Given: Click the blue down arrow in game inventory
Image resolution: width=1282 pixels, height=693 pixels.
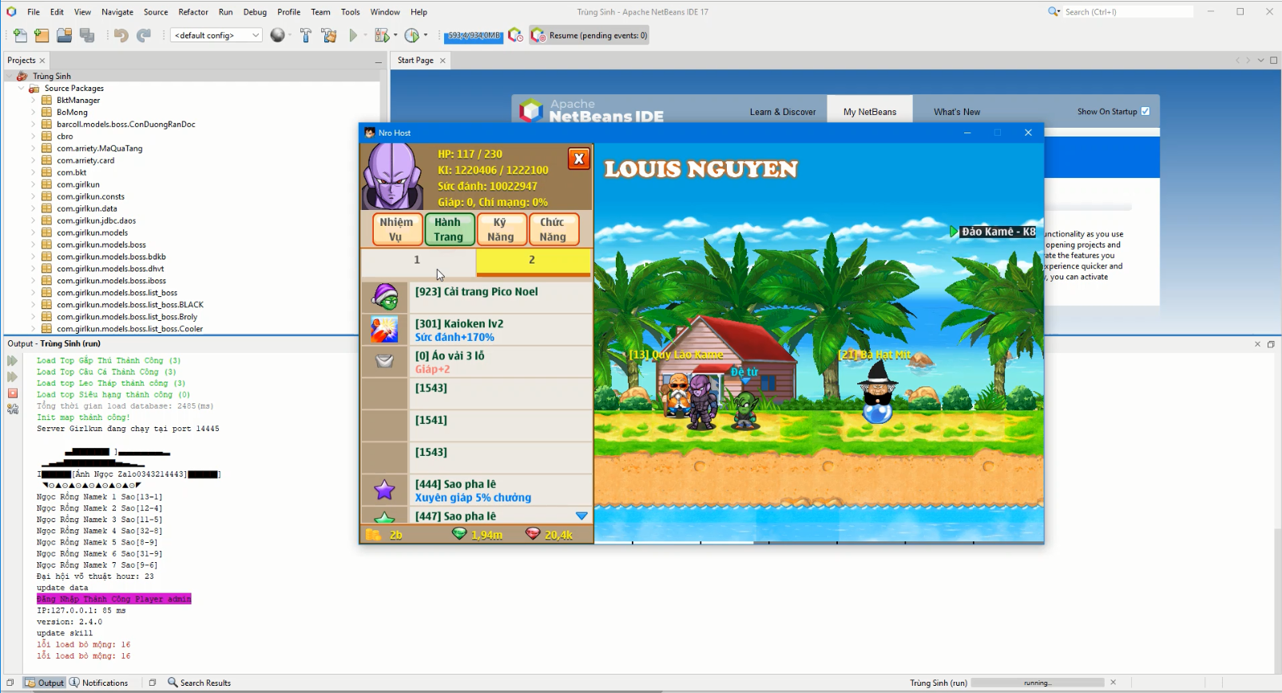Looking at the screenshot, I should click(581, 516).
